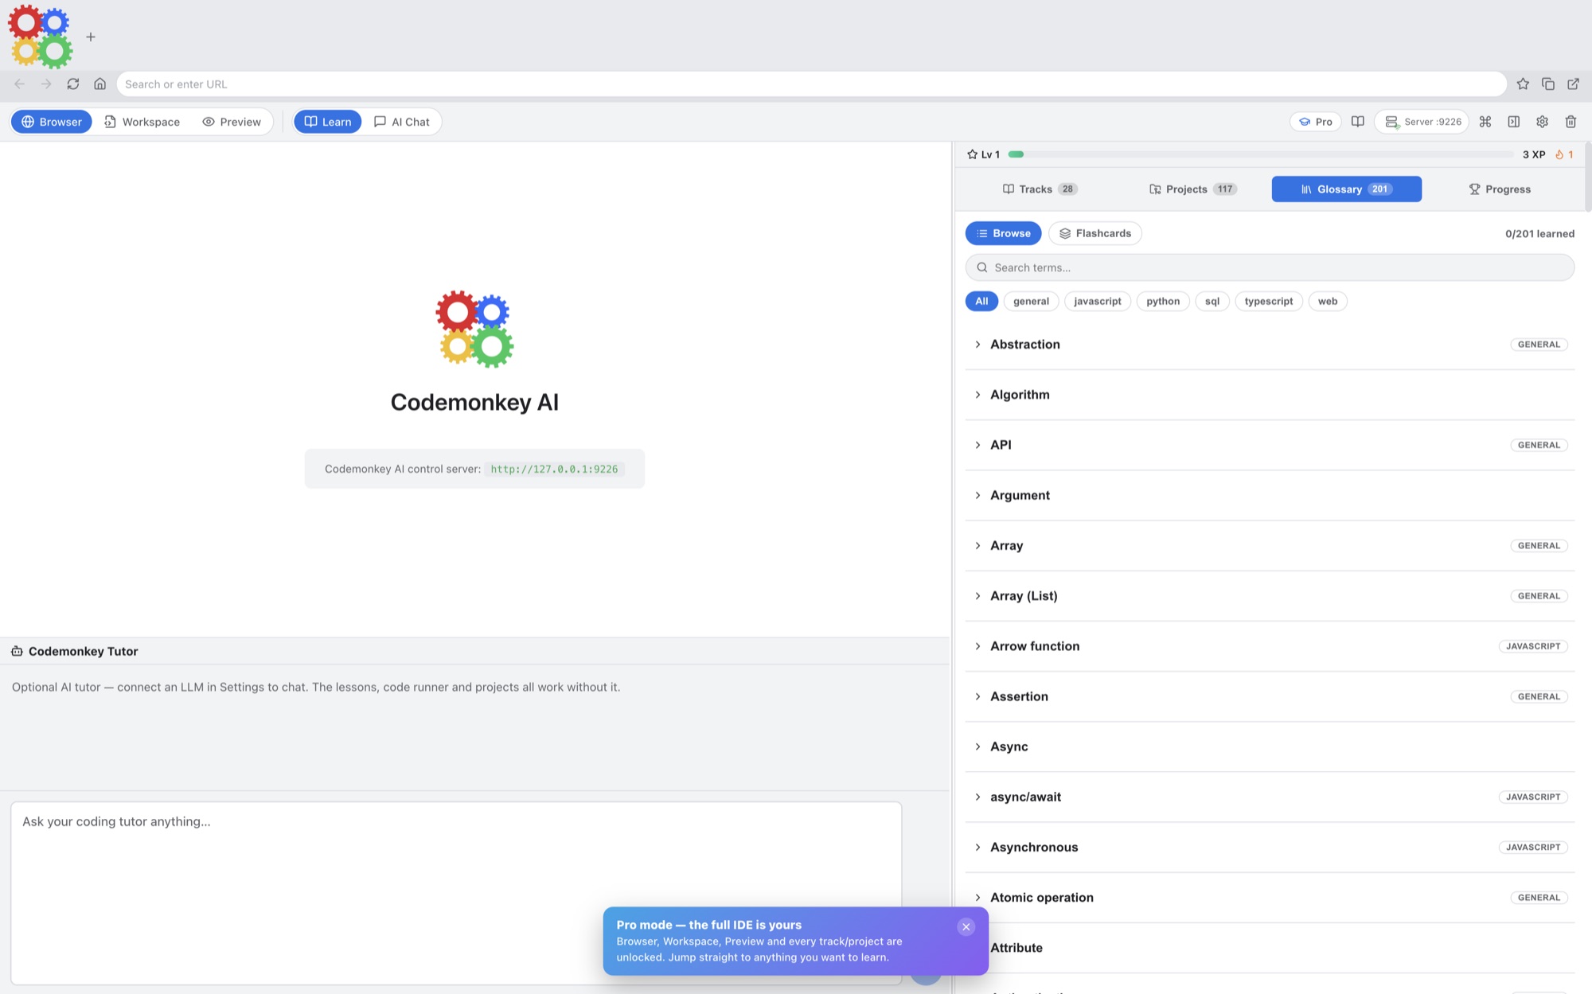This screenshot has width=1592, height=994.
Task: Click the trash icon in the toolbar
Action: click(1571, 122)
